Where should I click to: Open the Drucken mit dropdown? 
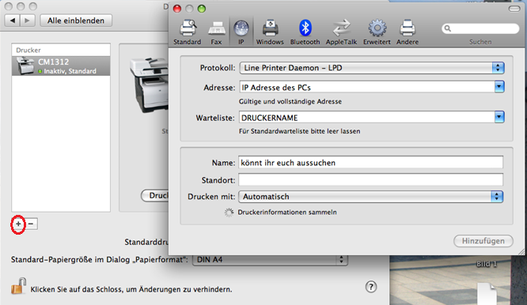pyautogui.click(x=370, y=197)
